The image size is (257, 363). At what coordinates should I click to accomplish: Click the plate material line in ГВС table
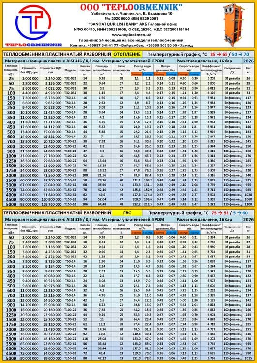pos(85,219)
